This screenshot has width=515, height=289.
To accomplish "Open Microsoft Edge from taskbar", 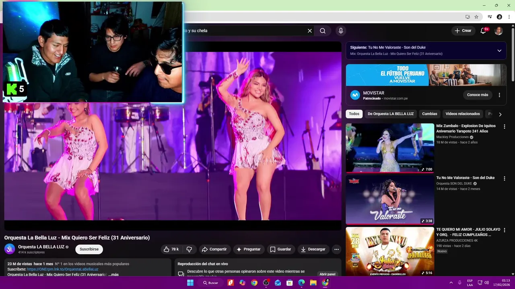I will coord(301,283).
